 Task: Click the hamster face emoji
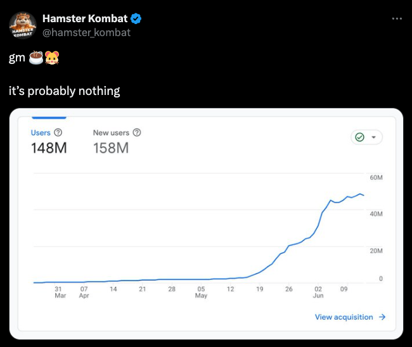[x=52, y=59]
